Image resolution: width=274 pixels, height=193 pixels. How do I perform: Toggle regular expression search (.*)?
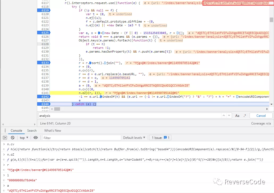click(245, 115)
